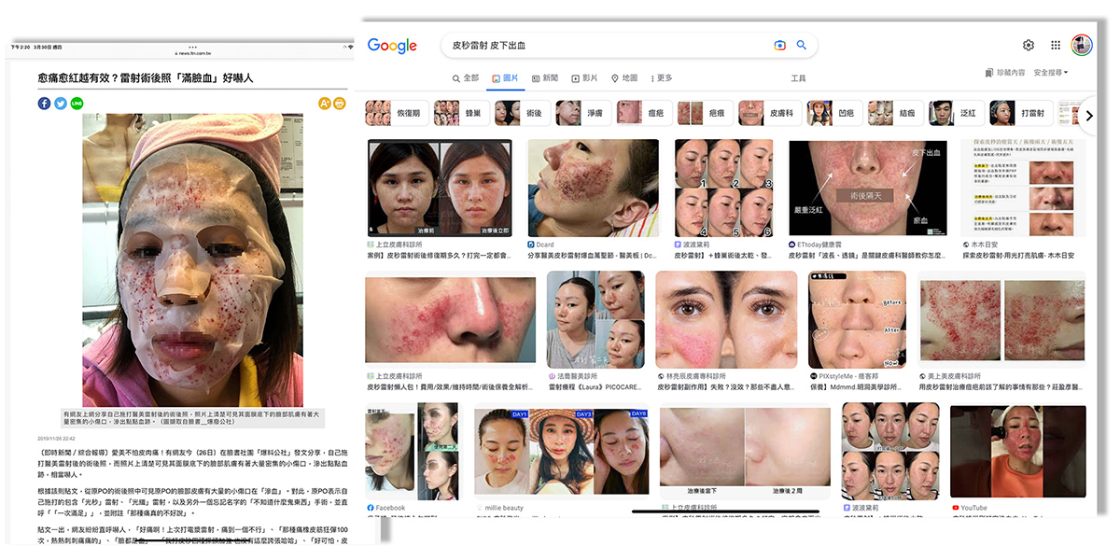Select the 恢復期 filter chip
The image size is (1120, 560).
pos(396,113)
